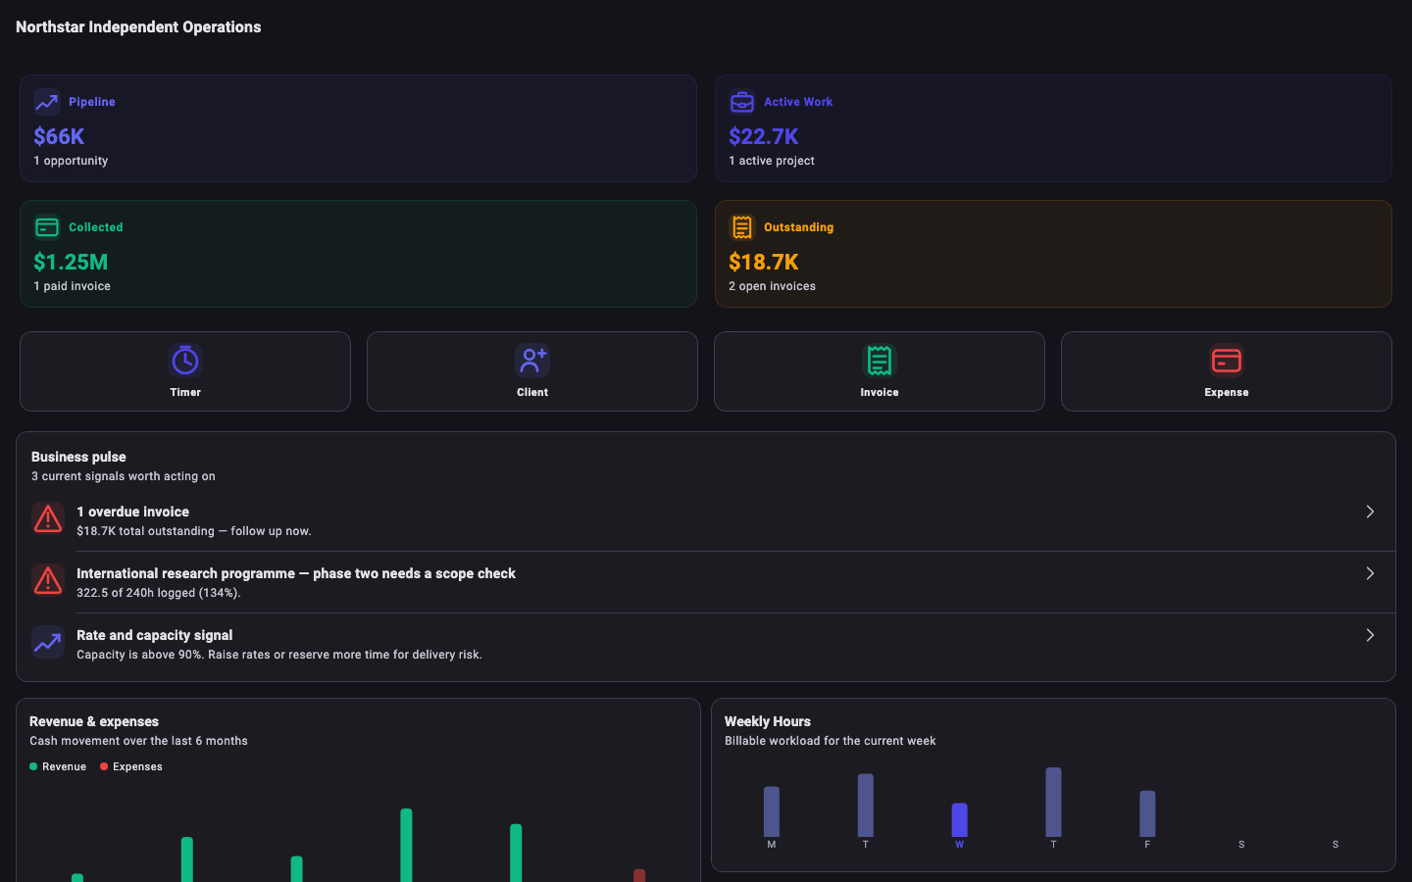This screenshot has width=1412, height=882.
Task: Click the Tuesday bar in Weekly Hours
Action: click(866, 806)
